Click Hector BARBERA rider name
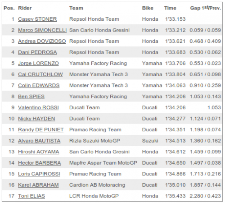225x203 pixels. click(x=39, y=163)
